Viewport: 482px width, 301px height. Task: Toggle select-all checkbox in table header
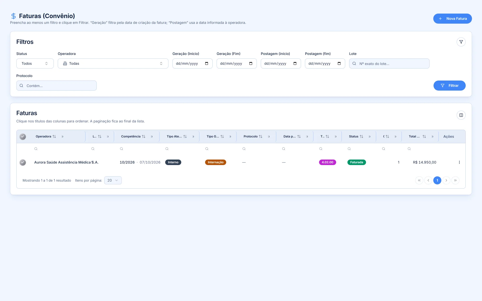[23, 136]
